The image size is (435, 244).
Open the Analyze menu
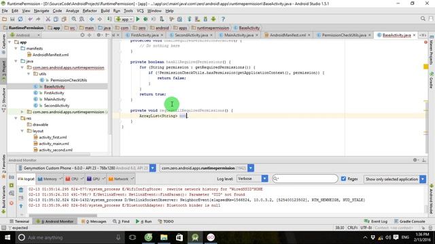point(73,11)
